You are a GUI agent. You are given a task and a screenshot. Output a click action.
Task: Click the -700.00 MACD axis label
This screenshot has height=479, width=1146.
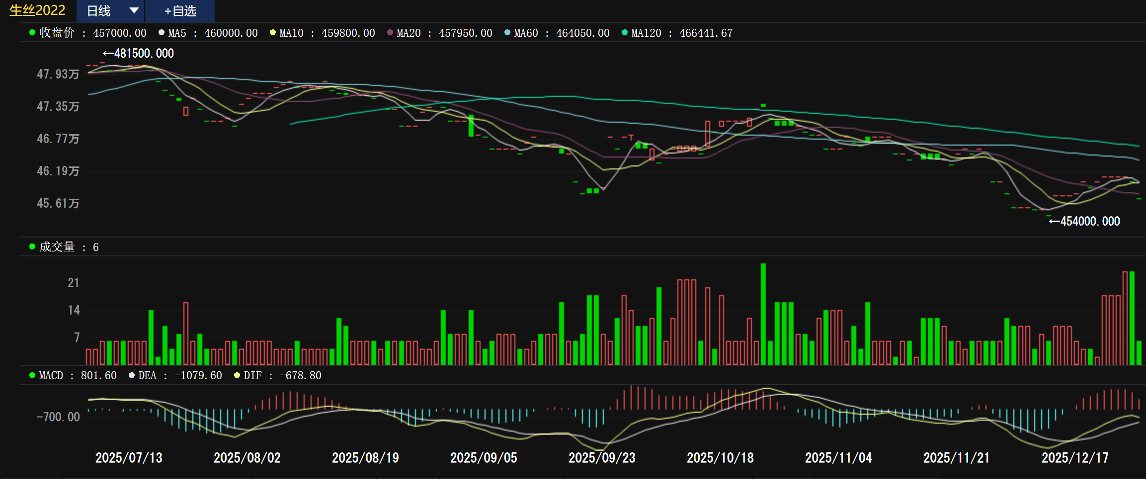tap(58, 417)
